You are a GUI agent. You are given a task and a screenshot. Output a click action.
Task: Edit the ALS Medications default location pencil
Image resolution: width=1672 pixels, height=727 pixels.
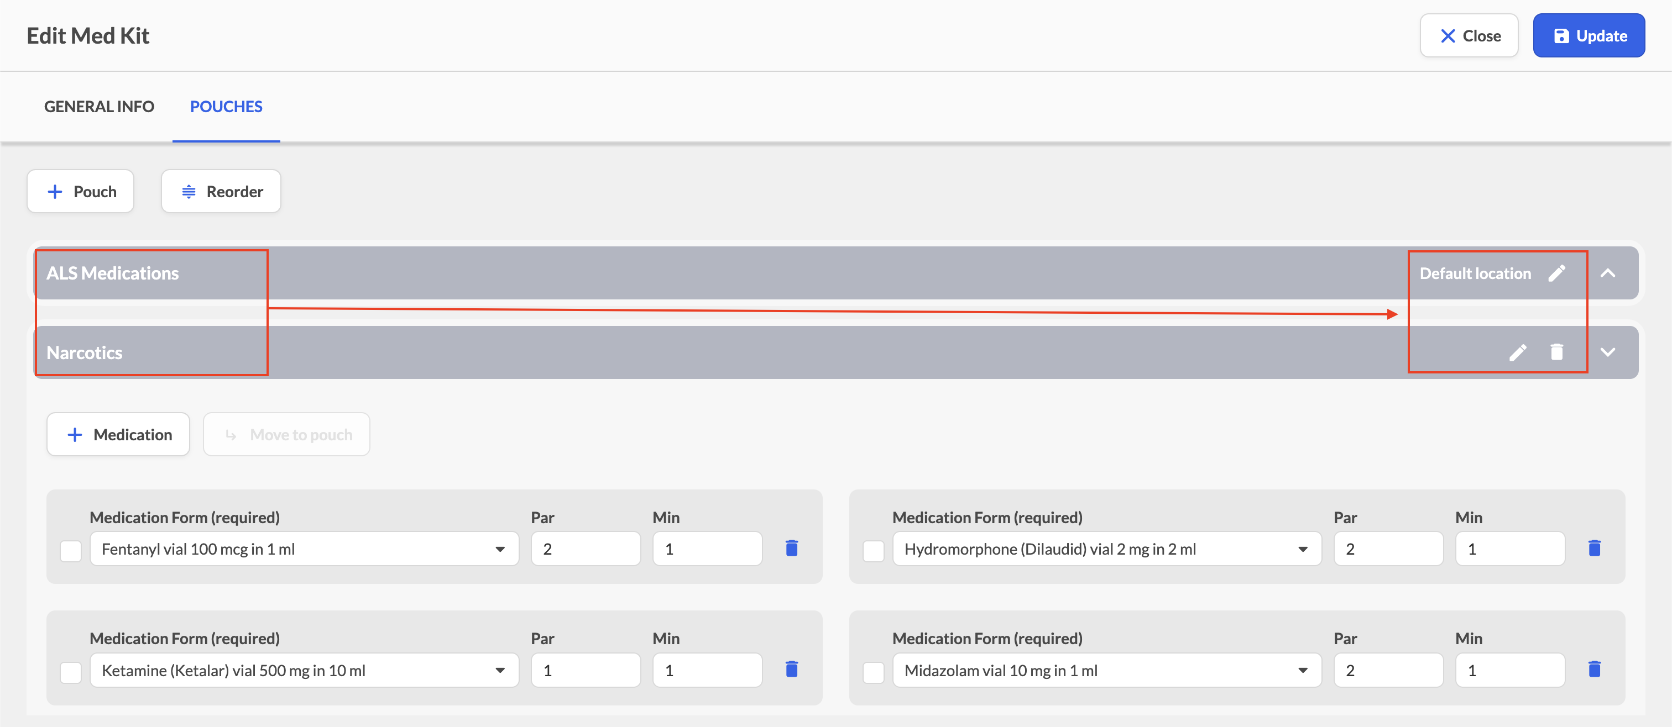click(x=1556, y=273)
